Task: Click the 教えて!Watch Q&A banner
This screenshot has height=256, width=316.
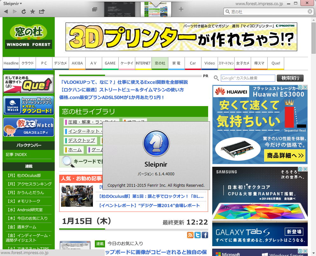Action: (x=29, y=127)
